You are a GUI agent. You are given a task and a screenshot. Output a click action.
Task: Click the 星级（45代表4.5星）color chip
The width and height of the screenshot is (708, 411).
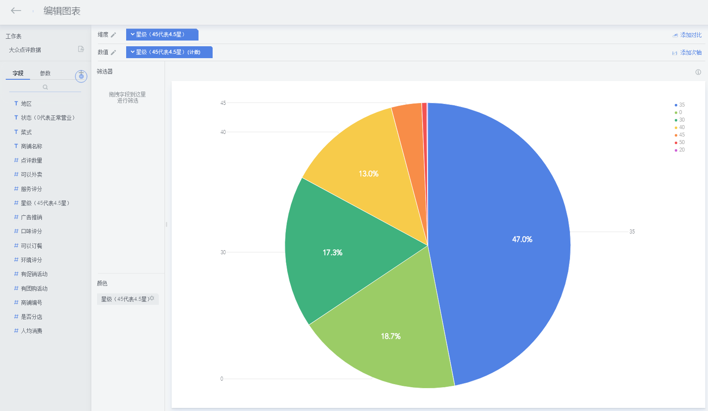click(x=128, y=299)
